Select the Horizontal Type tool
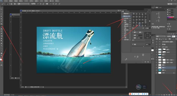 (2, 46)
